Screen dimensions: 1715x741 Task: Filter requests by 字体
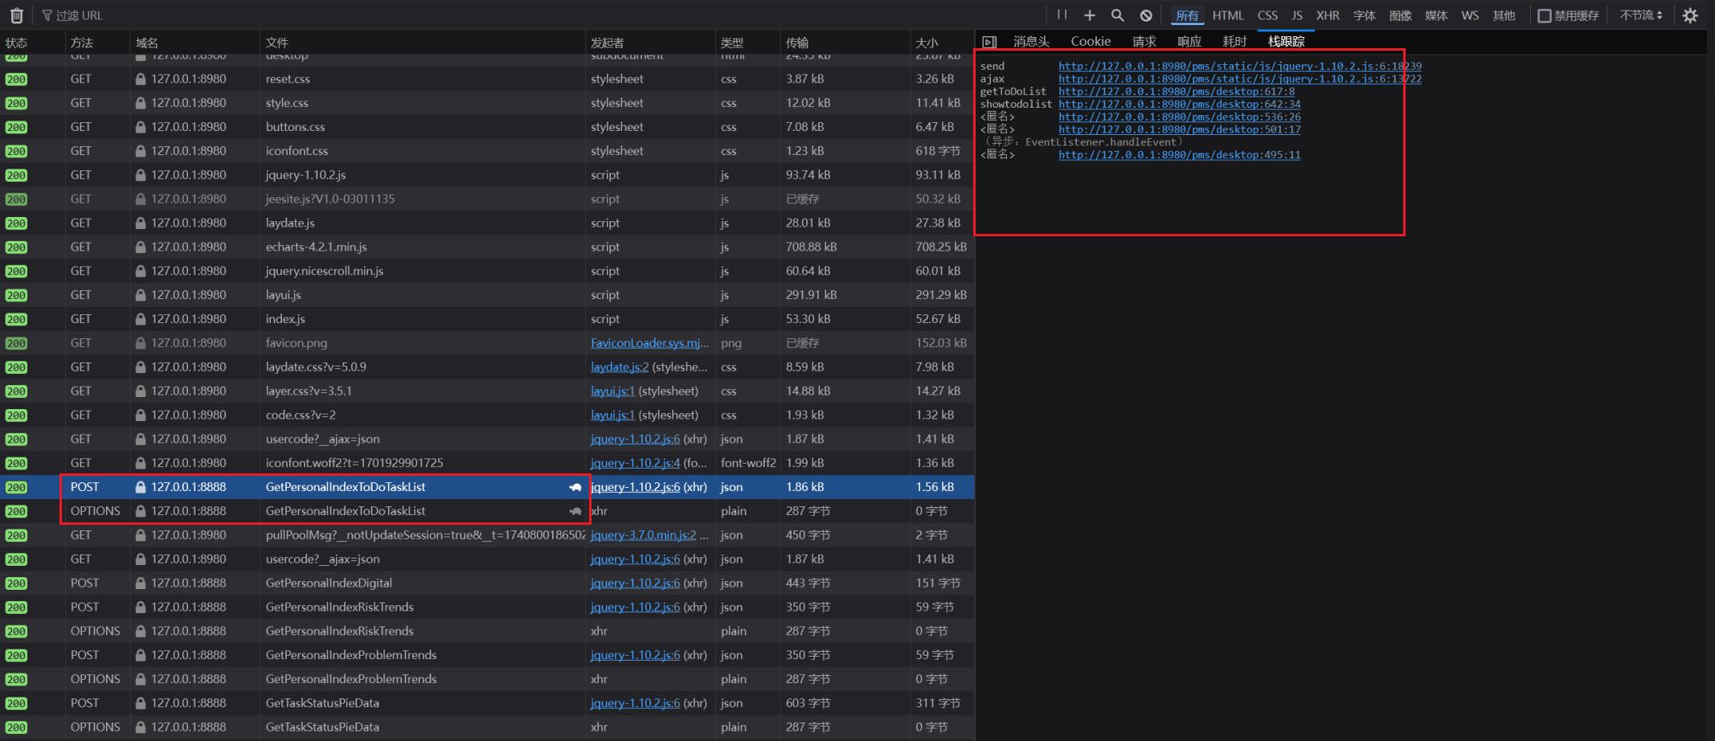pos(1365,15)
